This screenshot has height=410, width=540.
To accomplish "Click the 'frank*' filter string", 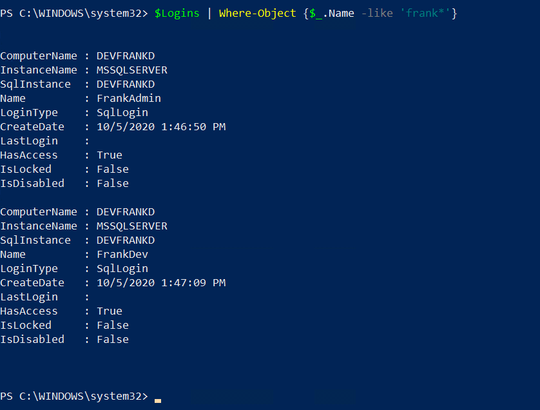I will click(425, 13).
